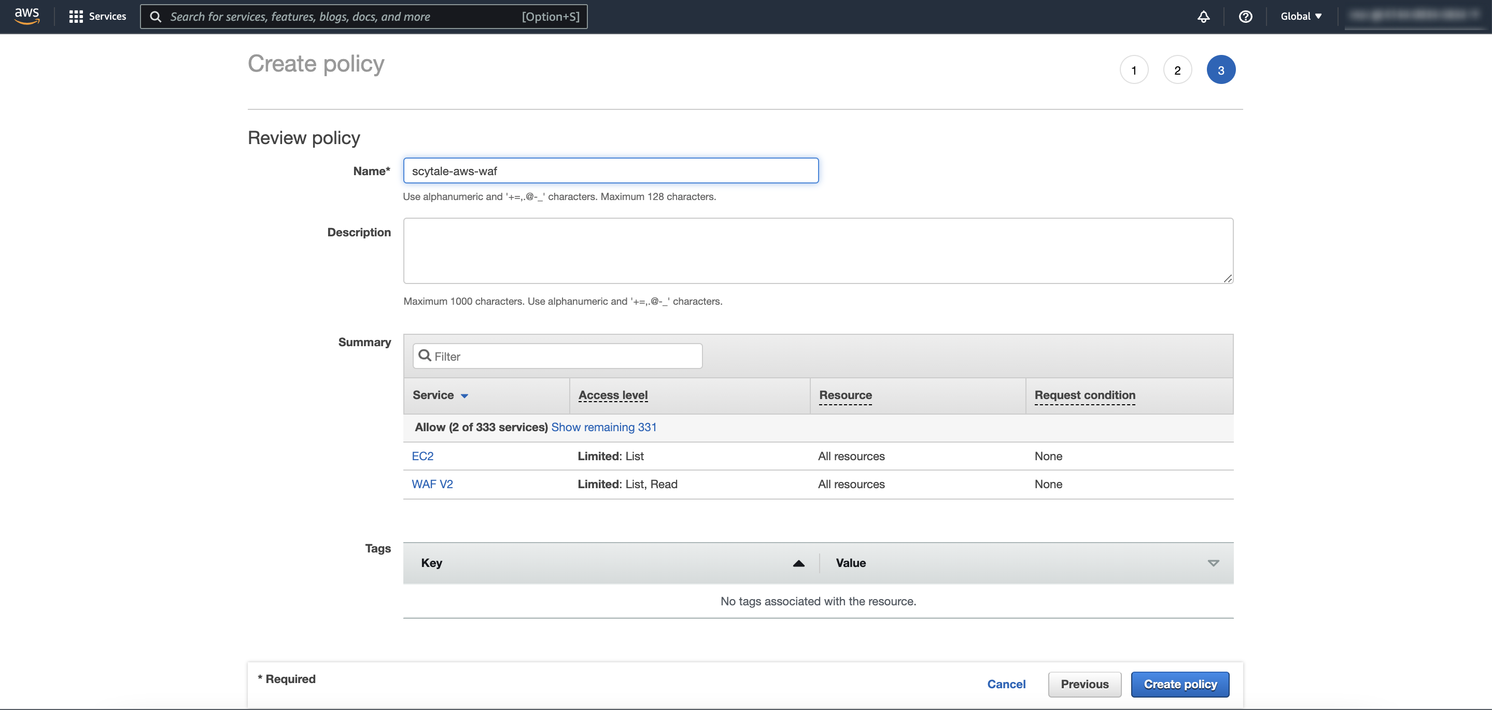
Task: Click the Summary Filter field
Action: (557, 356)
